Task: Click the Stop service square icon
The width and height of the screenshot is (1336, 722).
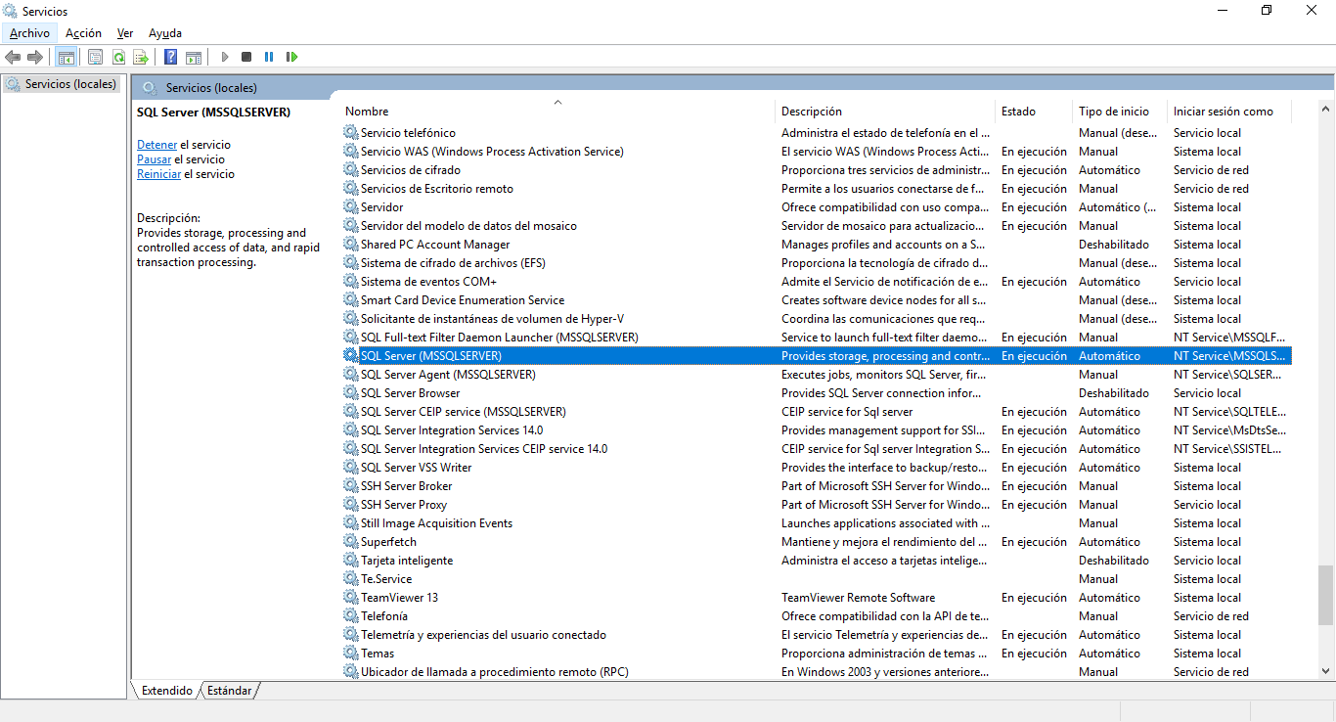Action: click(x=246, y=57)
